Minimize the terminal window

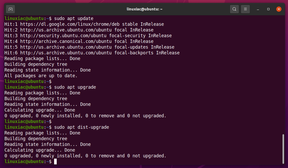click(x=258, y=9)
